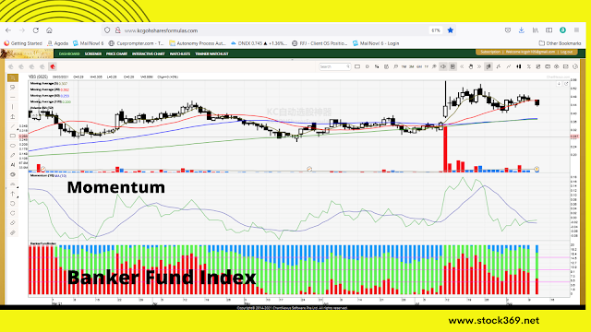The image size is (591, 332).
Task: Click the tall red volume spike bar
Action: click(x=445, y=149)
